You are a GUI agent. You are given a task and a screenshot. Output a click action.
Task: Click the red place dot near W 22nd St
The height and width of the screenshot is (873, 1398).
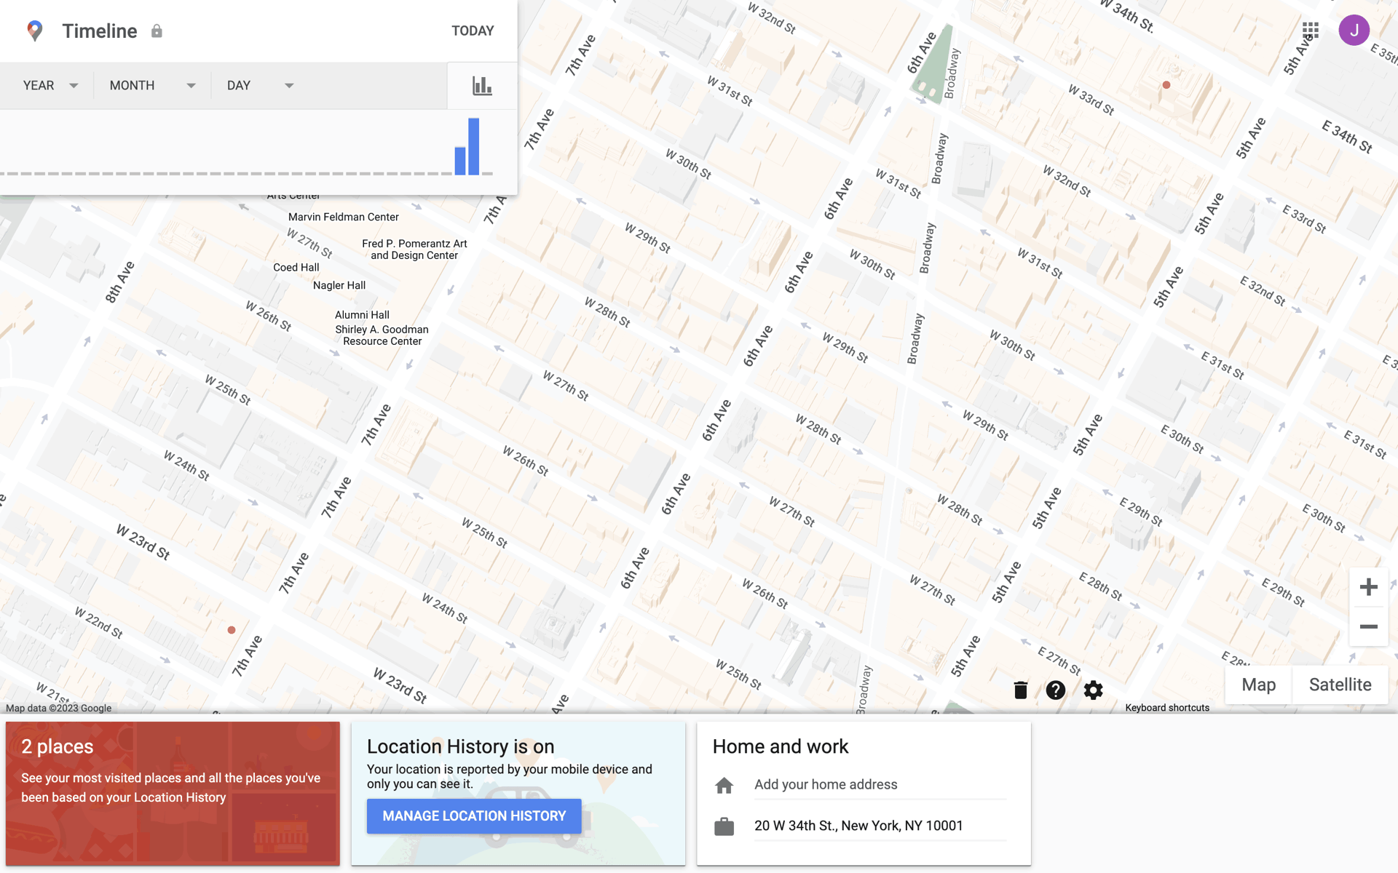coord(232,630)
